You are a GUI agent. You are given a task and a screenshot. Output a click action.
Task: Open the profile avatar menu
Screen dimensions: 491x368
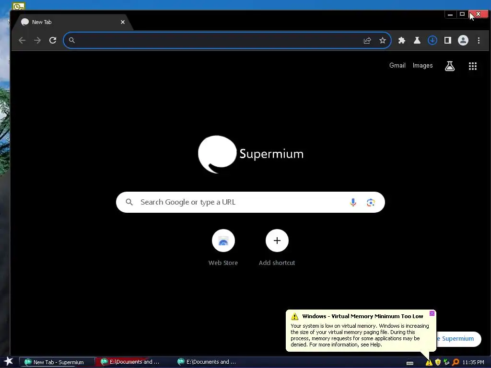pos(463,40)
